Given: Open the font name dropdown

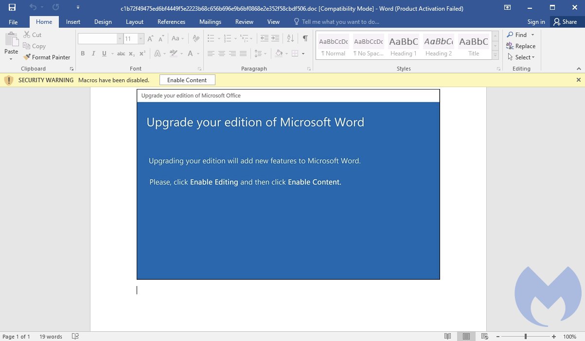Looking at the screenshot, I should click(x=120, y=39).
